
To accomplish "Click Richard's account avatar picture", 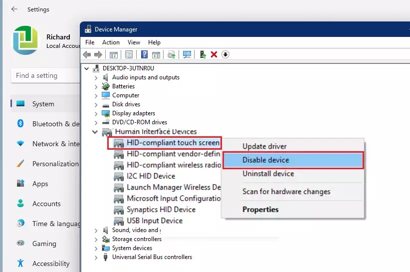I will click(x=25, y=40).
